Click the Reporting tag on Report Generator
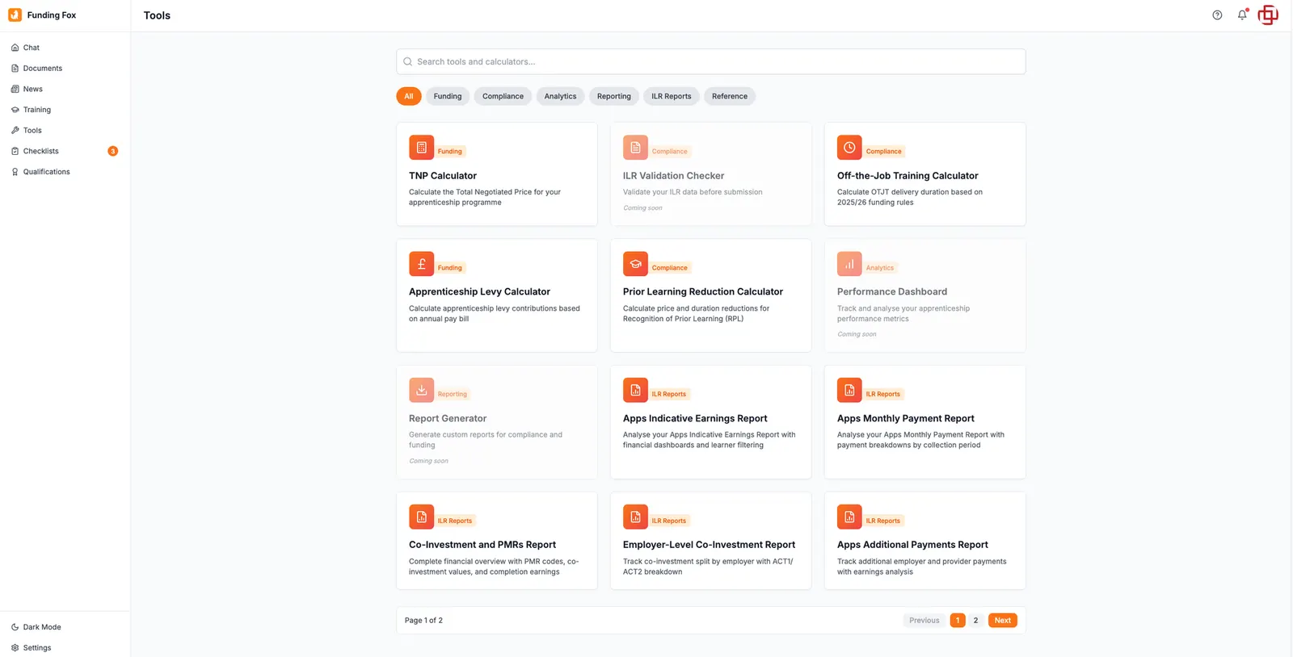 [x=453, y=395]
